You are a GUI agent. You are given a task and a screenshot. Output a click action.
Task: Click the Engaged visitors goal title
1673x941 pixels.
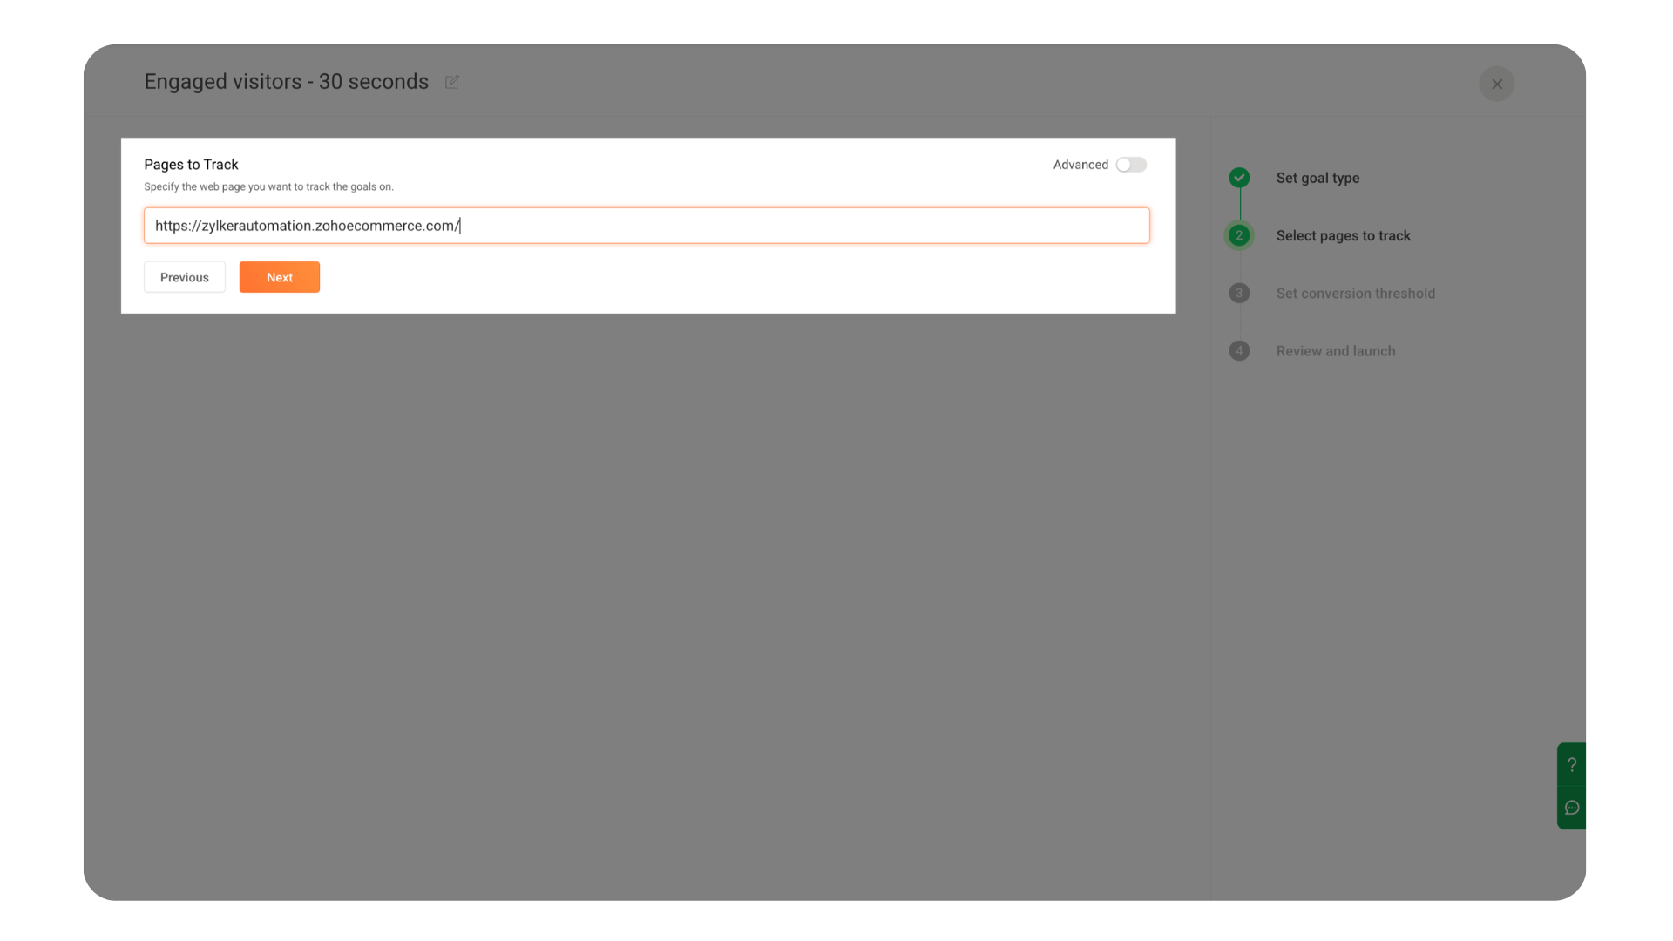click(x=286, y=82)
